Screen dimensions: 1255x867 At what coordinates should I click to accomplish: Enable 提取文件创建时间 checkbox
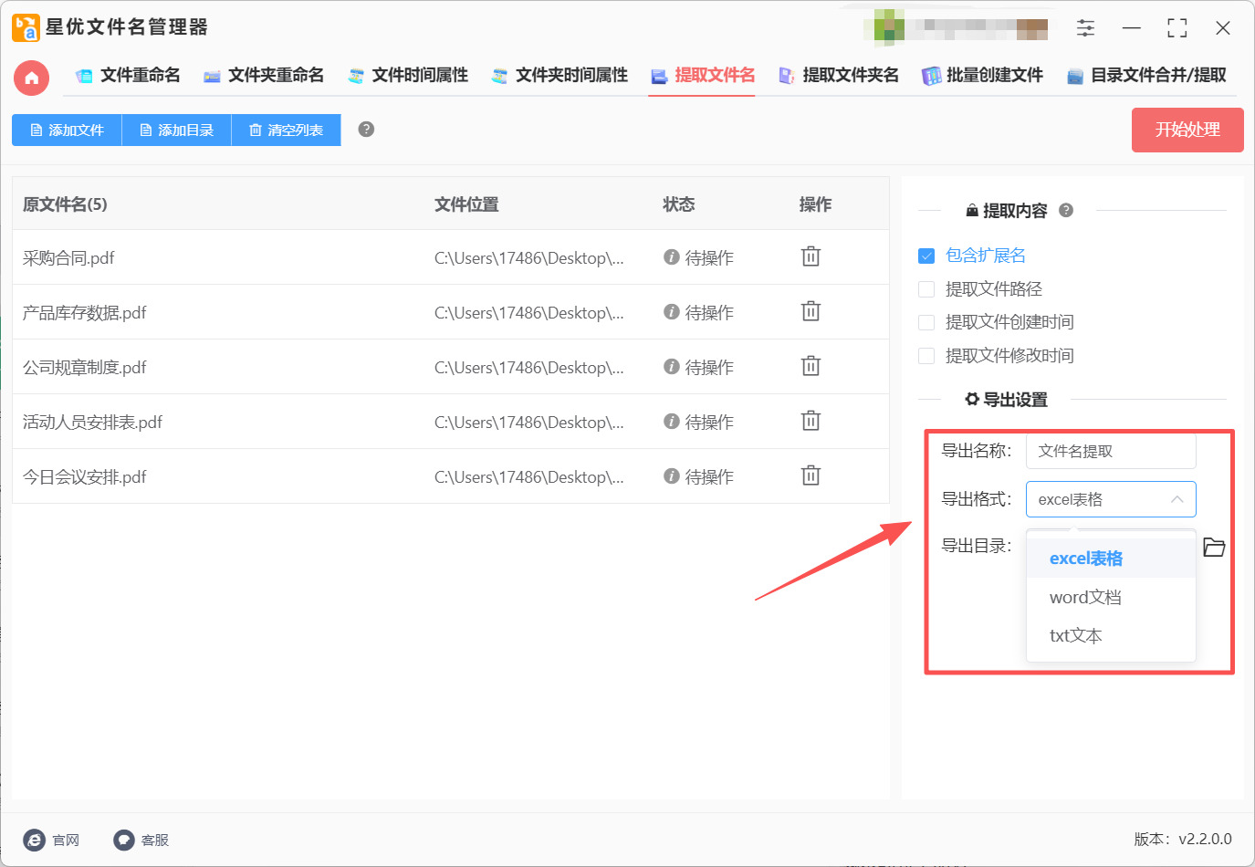[x=926, y=322]
